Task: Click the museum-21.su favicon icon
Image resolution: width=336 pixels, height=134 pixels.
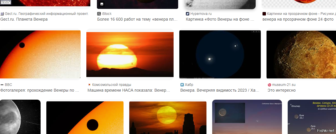Action: click(x=269, y=85)
